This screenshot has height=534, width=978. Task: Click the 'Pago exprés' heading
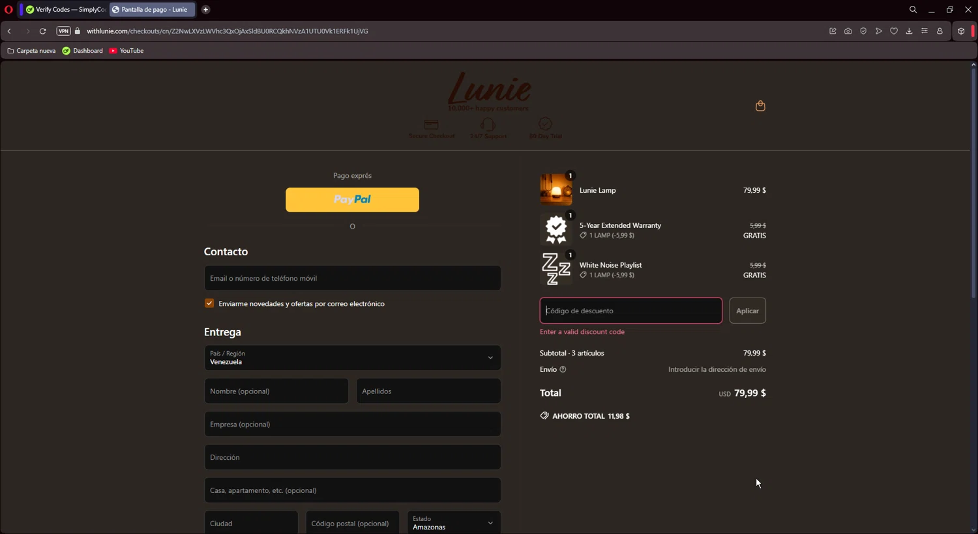(x=352, y=176)
